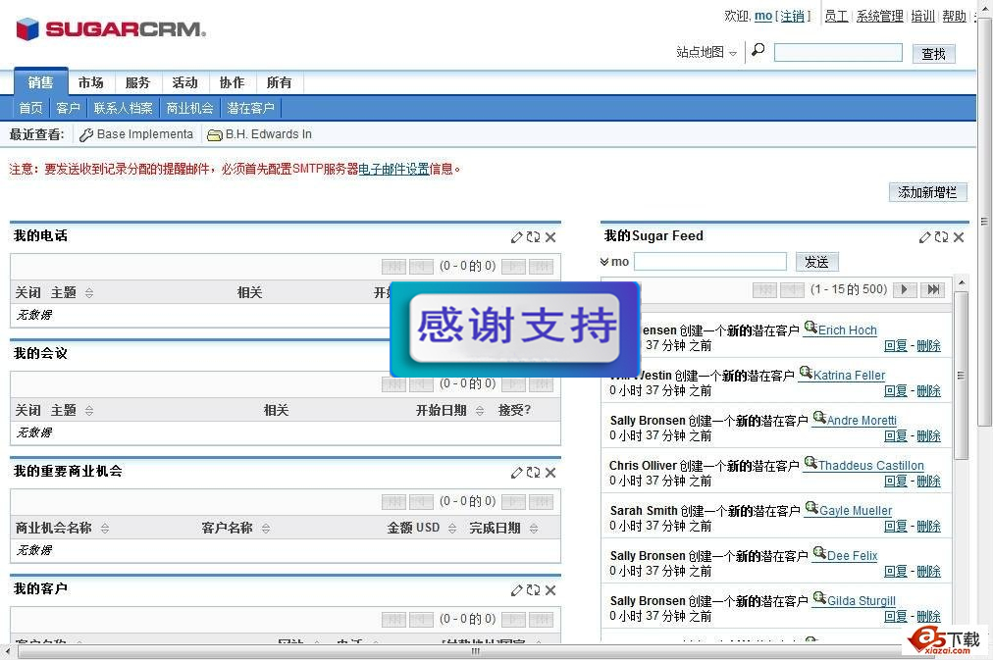Select the 协作 tab
Screen dimensions: 993x660
pos(232,83)
